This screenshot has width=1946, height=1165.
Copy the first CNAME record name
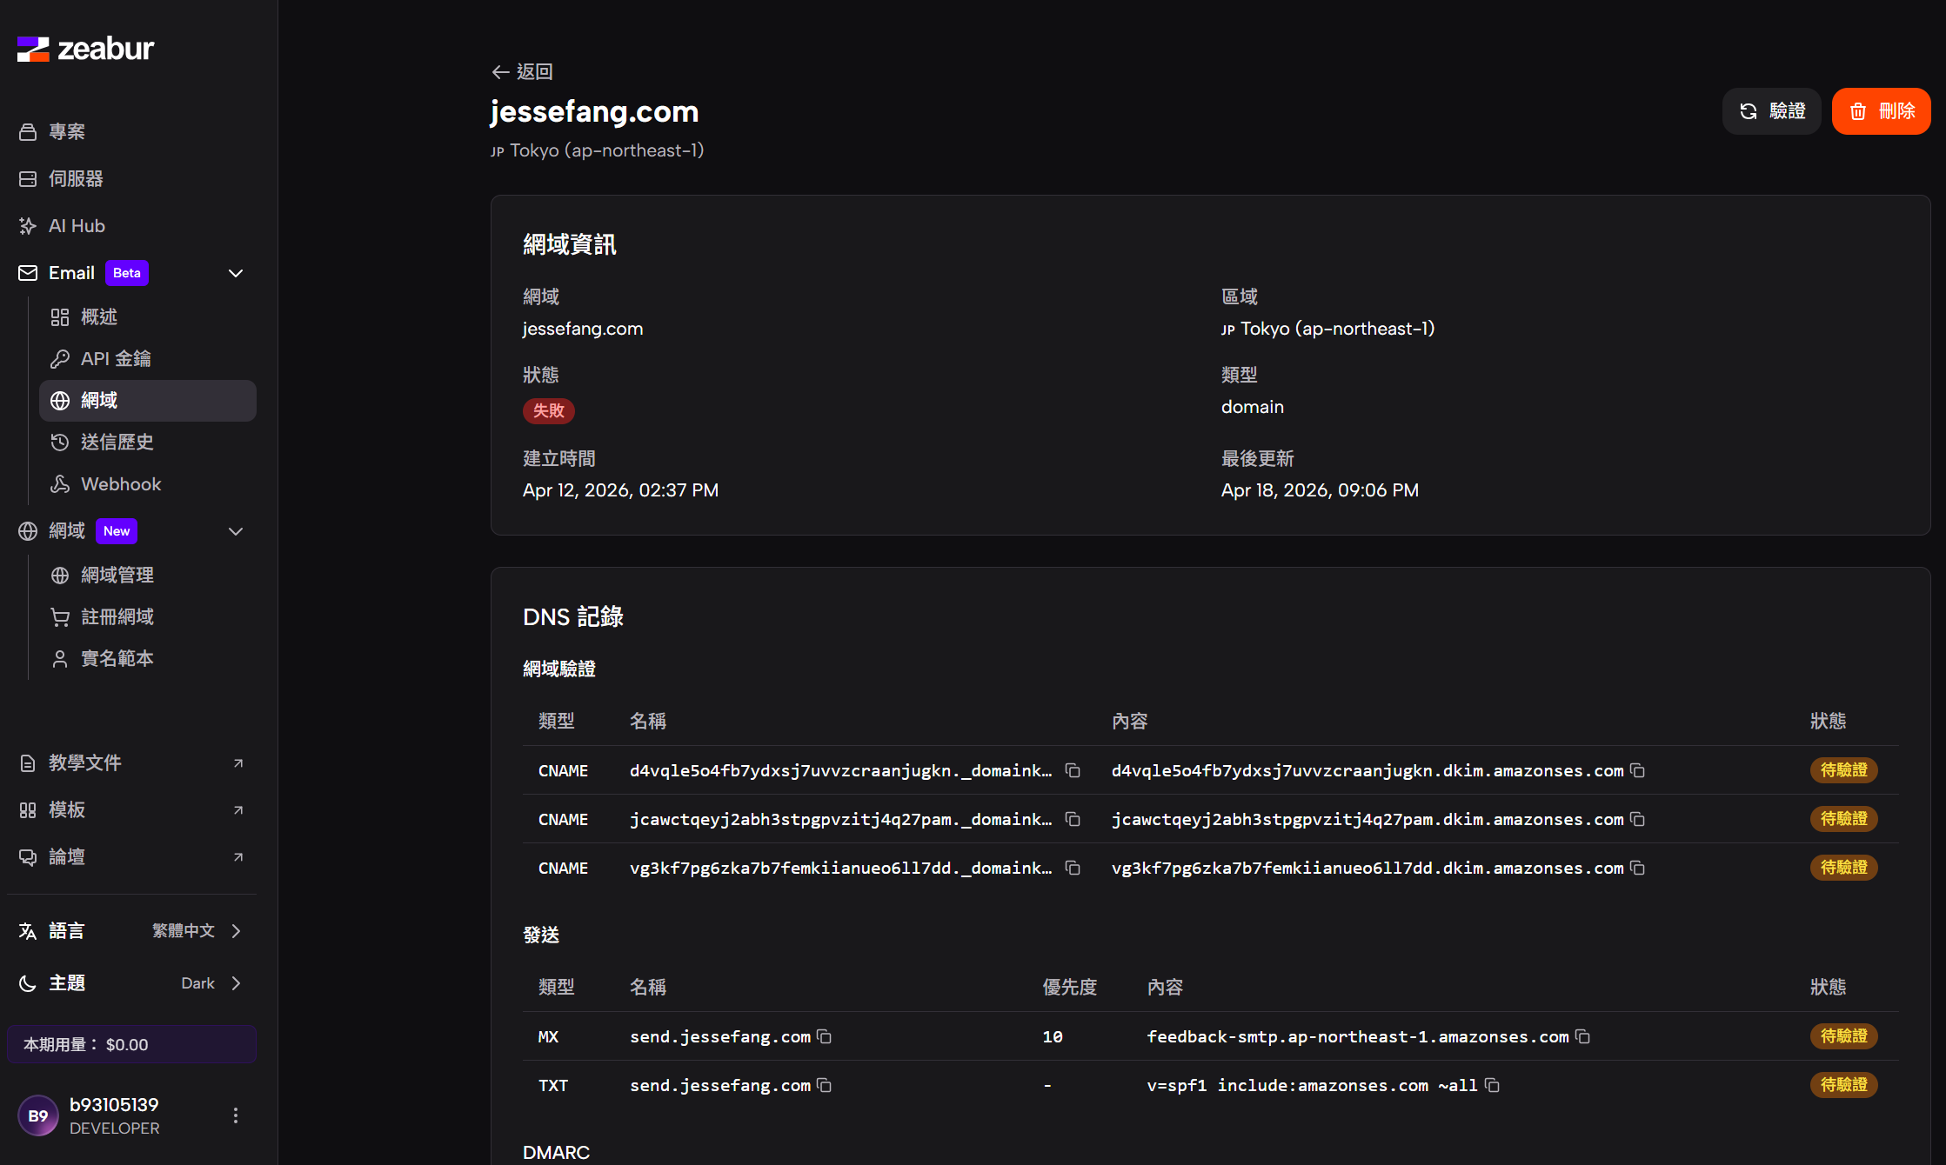tap(1073, 770)
